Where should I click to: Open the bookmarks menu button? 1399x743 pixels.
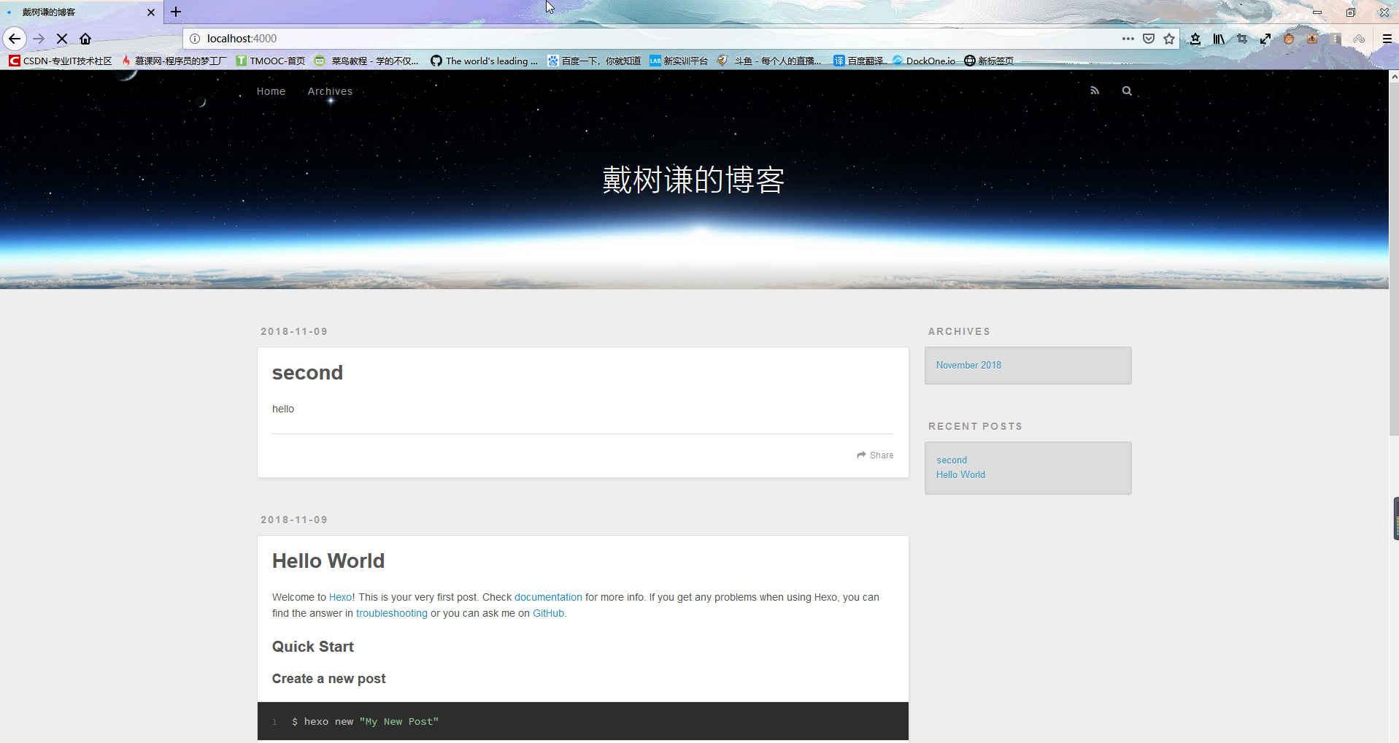(x=1195, y=39)
